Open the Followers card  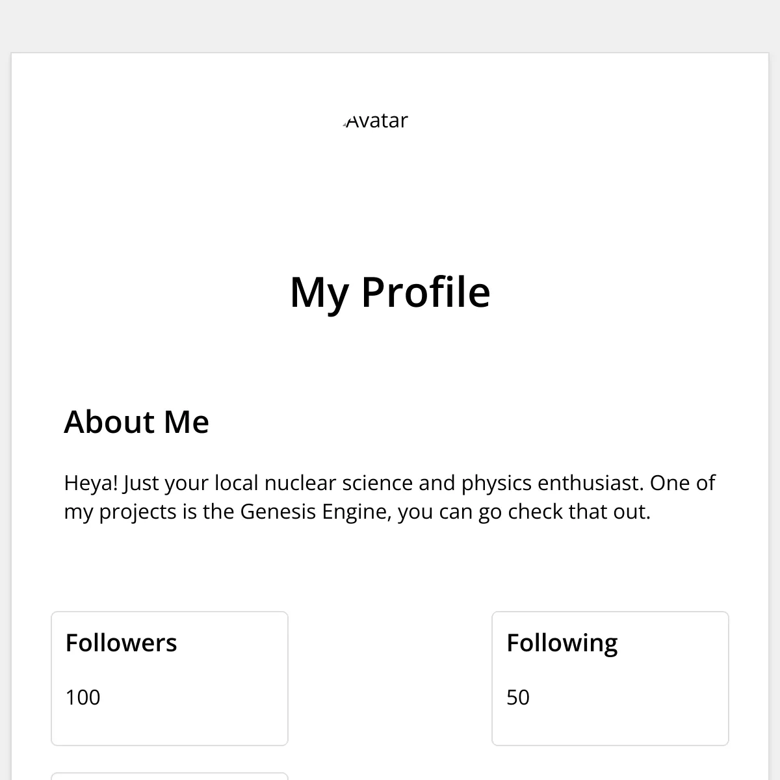(170, 679)
